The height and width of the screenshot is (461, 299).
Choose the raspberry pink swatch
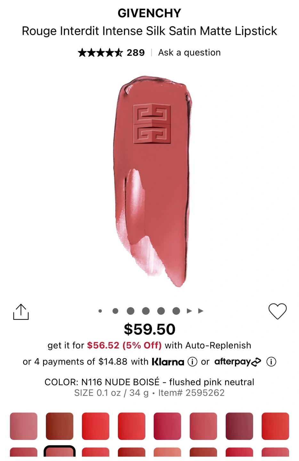pos(167,426)
